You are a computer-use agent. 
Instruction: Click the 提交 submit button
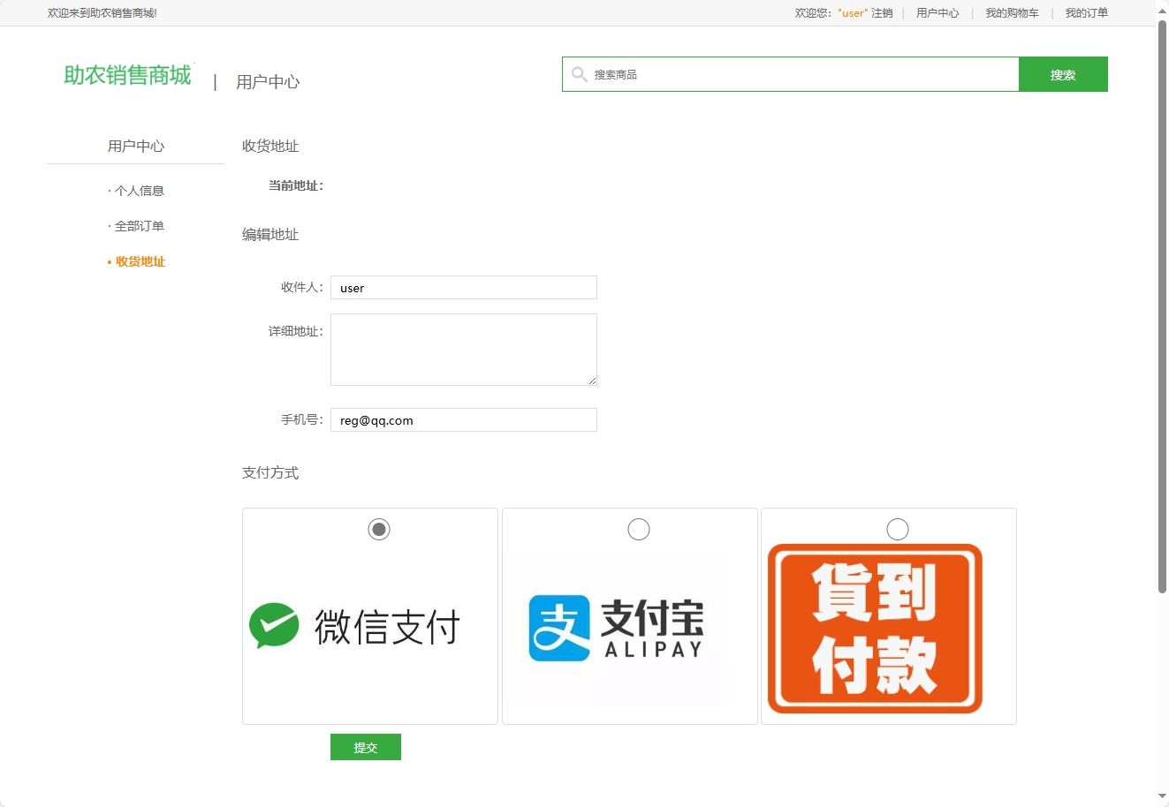pos(365,746)
